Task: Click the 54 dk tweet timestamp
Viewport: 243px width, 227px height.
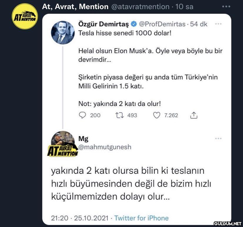Action: (199, 24)
